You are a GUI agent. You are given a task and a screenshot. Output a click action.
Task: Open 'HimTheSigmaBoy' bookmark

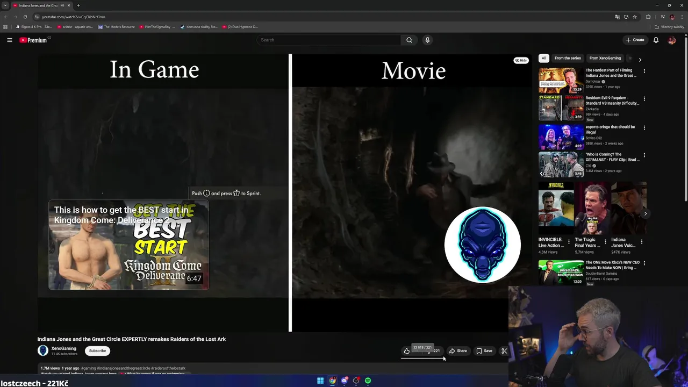[157, 26]
